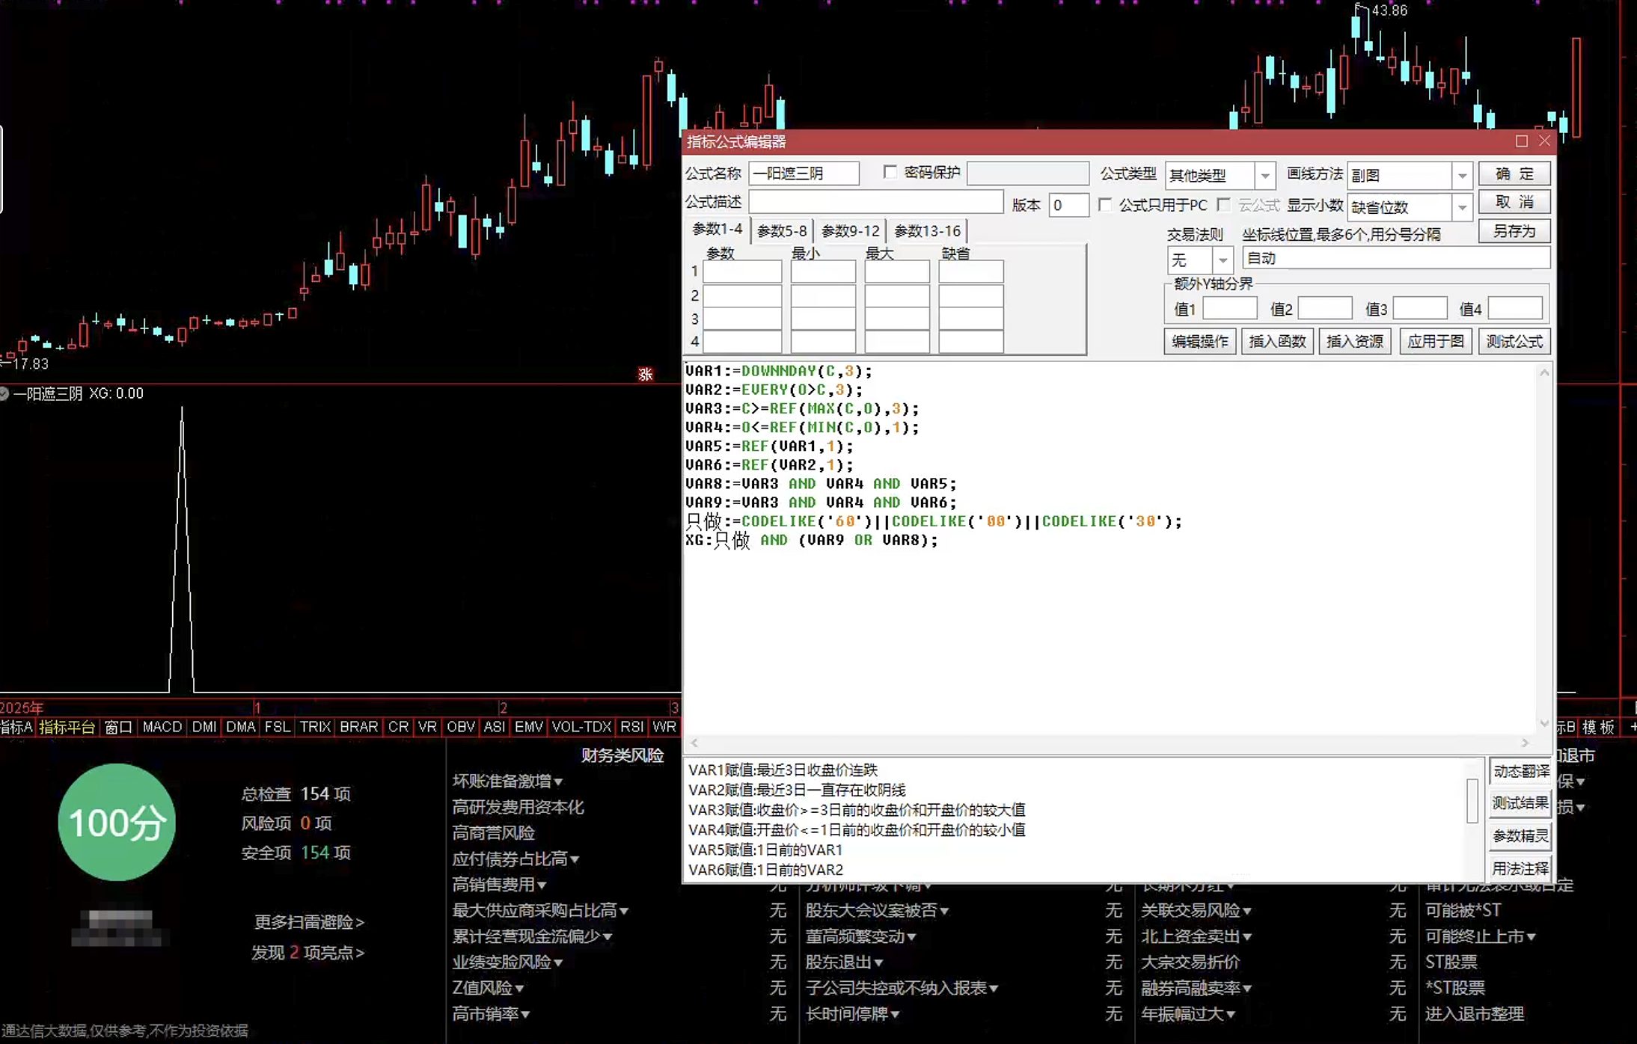Click code editor scroll-up arrow

1544,372
